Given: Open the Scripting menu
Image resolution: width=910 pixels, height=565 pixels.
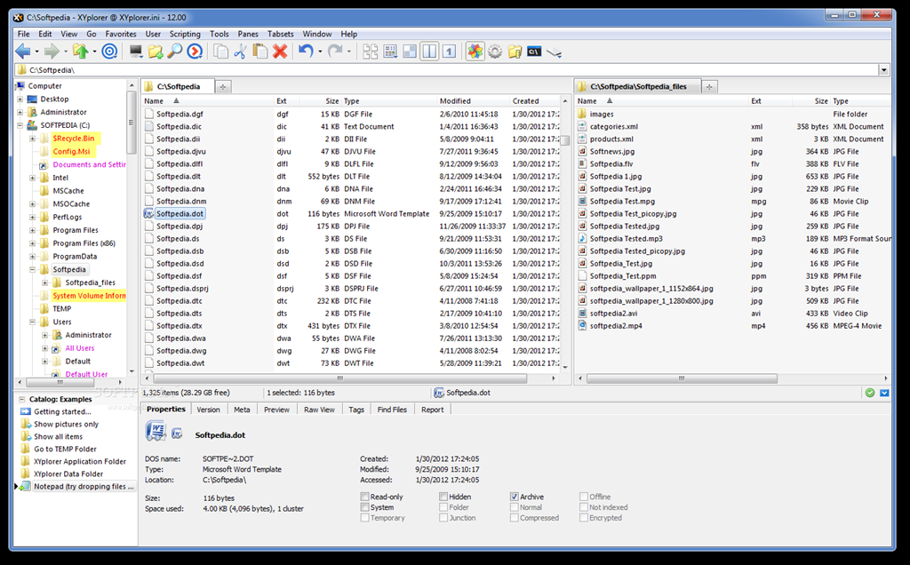Looking at the screenshot, I should click(x=185, y=35).
